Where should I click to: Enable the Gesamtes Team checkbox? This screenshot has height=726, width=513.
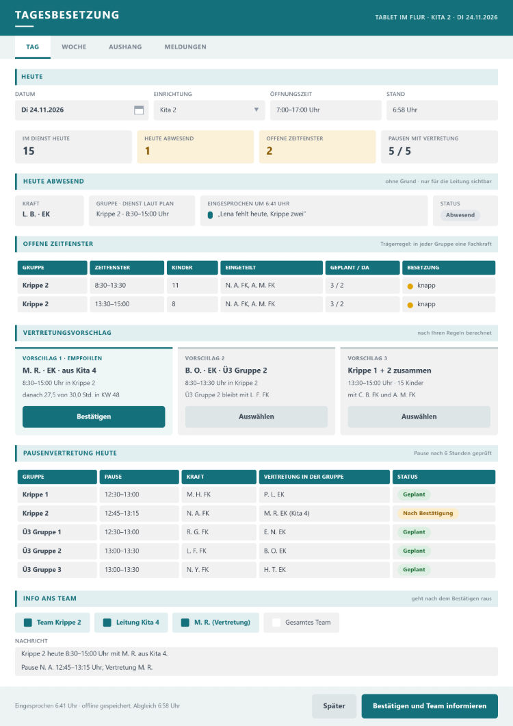click(x=276, y=623)
